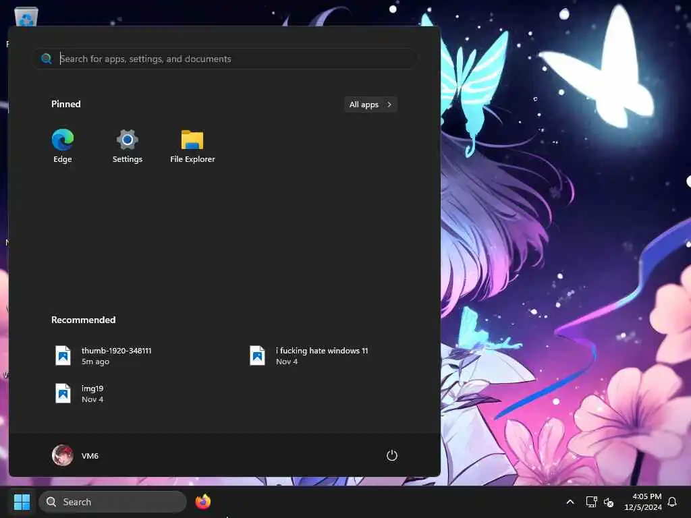Click the All apps button
Screen dimensions: 691x518
[x=370, y=105]
